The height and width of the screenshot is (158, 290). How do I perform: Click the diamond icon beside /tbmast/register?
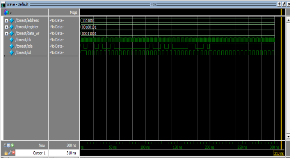[x=11, y=27]
